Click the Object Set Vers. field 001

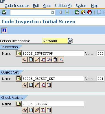pyautogui.click(x=100, y=79)
